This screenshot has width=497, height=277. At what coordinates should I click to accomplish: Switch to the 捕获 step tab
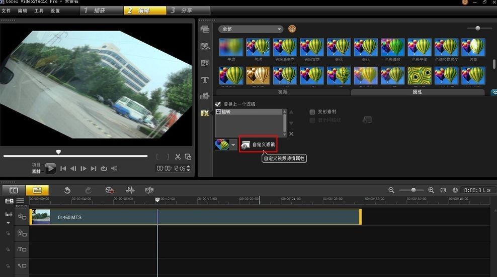(99, 11)
